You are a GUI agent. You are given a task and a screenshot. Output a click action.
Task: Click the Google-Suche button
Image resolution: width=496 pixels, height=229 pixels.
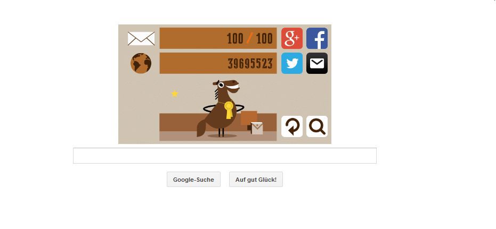point(193,180)
